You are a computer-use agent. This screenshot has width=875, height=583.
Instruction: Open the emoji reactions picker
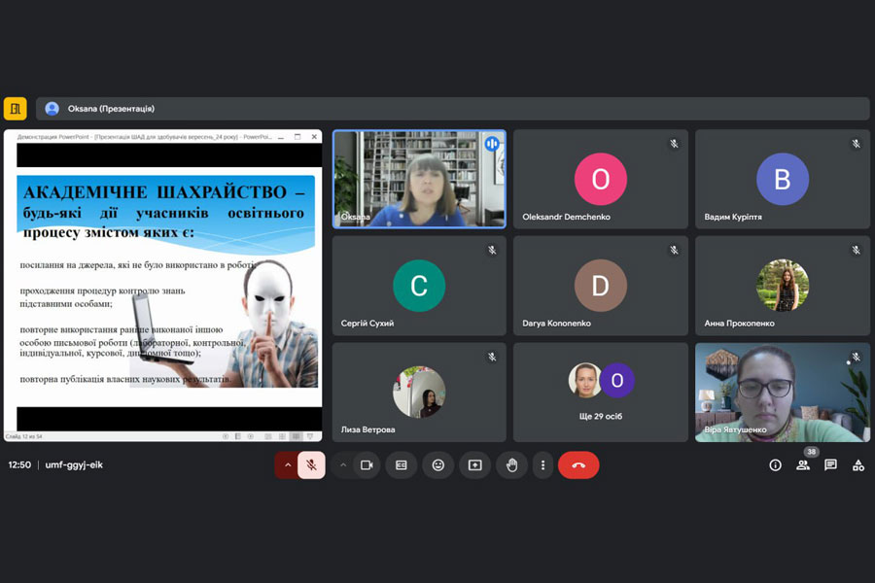(438, 464)
